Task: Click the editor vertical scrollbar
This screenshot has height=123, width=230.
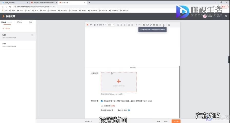Action: [180, 92]
